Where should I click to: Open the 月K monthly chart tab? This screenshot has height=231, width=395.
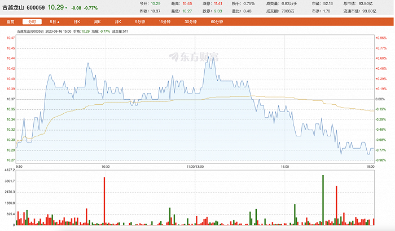point(118,22)
